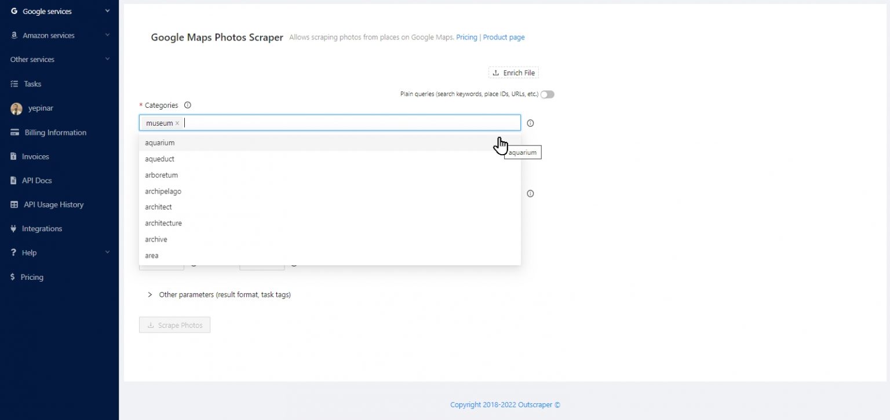Open the API Usage History grid icon

click(14, 204)
